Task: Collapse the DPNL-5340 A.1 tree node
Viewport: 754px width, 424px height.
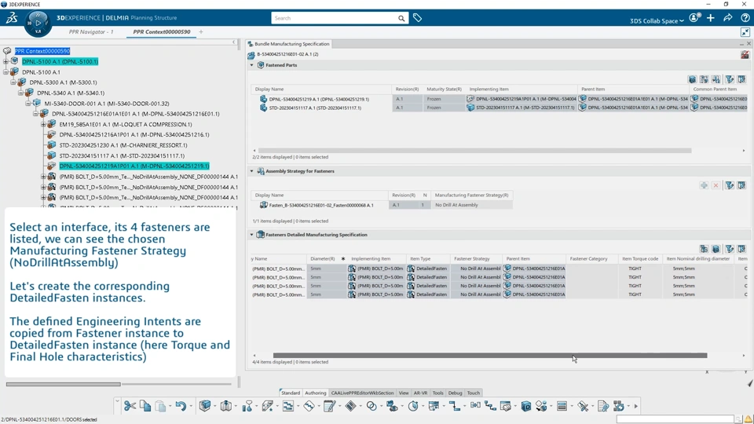Action: pyautogui.click(x=21, y=93)
